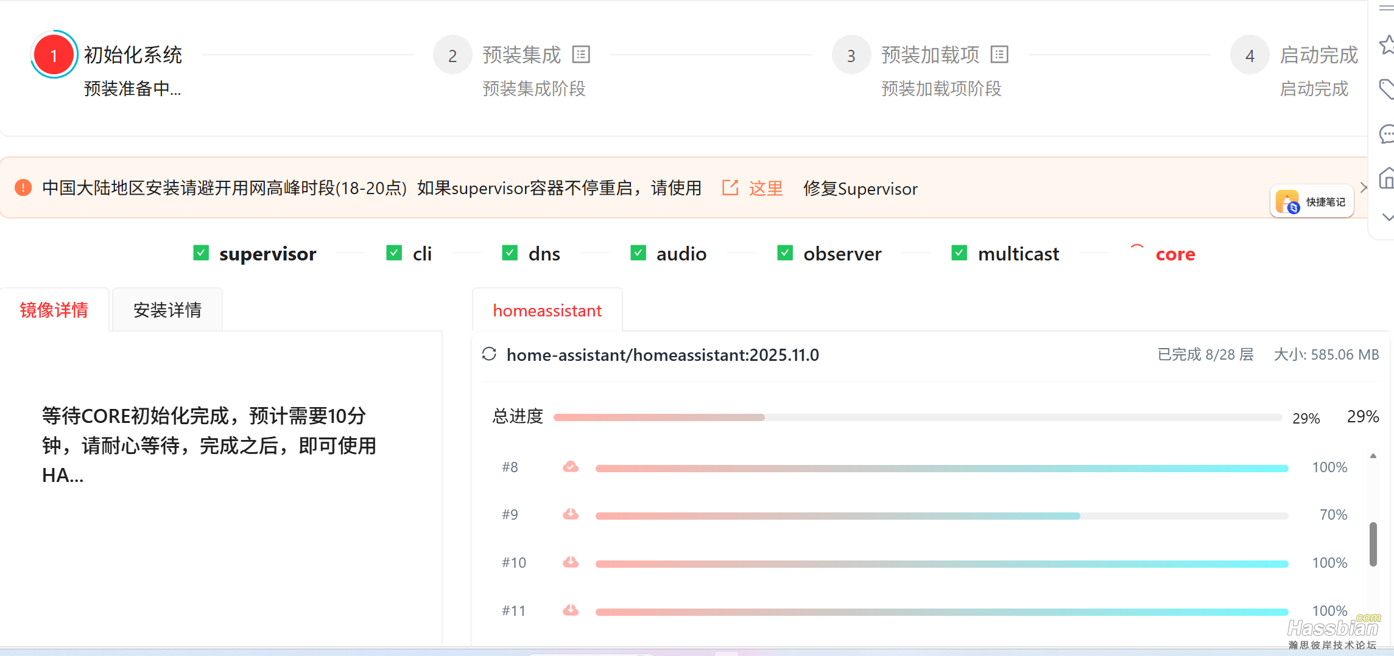Click the refresh icon beside home-assistant image name
Viewport: 1394px width, 656px height.
489,354
